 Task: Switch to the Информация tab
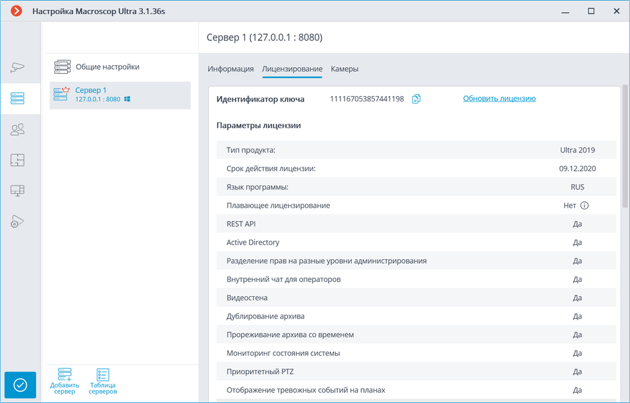click(x=230, y=69)
